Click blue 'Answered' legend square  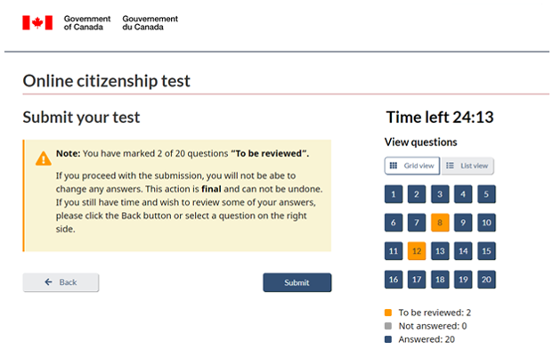point(388,339)
